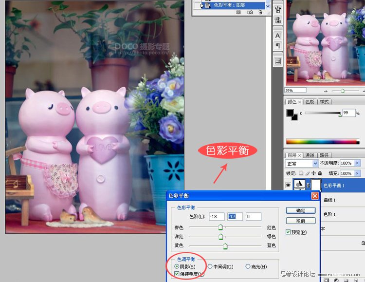Click the trash icon in the History panel
Screen dimensions: 365x282
260,12
